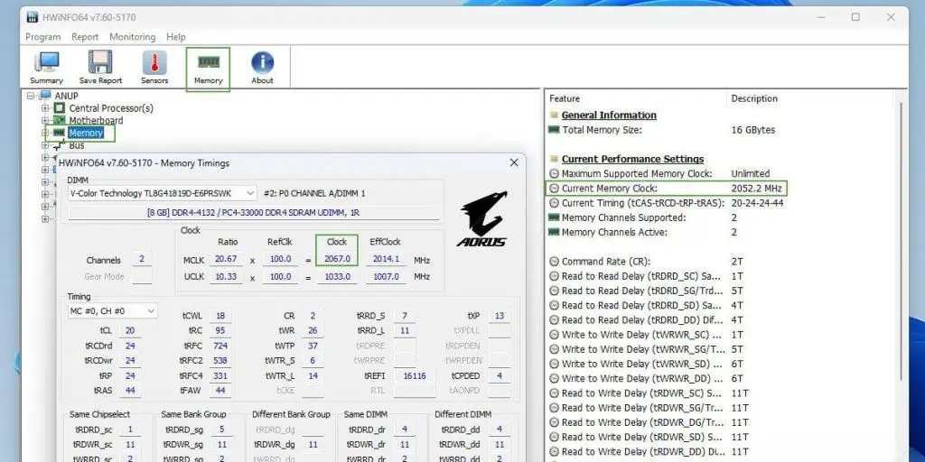
Task: Click the Memory Channels Active icon
Action: pos(554,232)
